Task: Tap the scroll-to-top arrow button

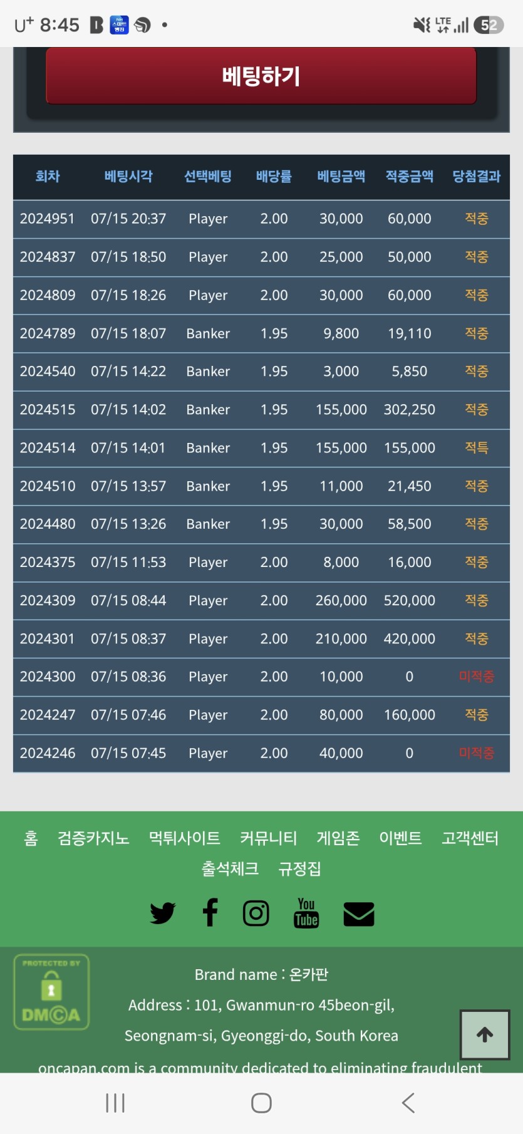Action: tap(485, 1034)
